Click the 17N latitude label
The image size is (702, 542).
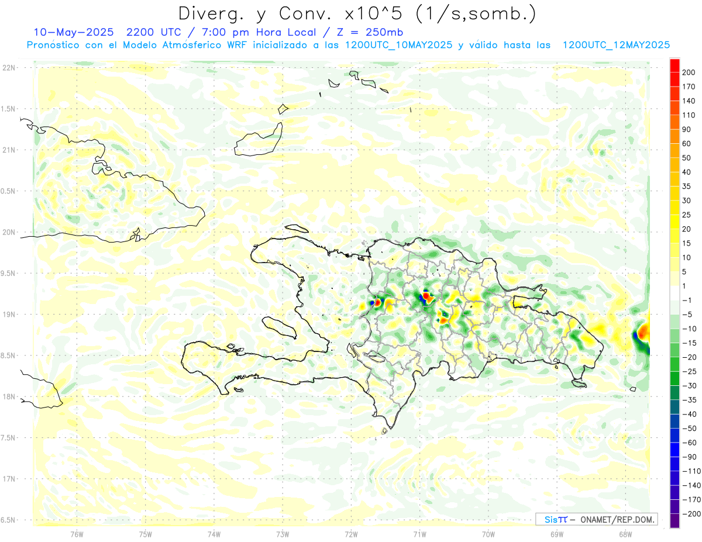coord(9,479)
